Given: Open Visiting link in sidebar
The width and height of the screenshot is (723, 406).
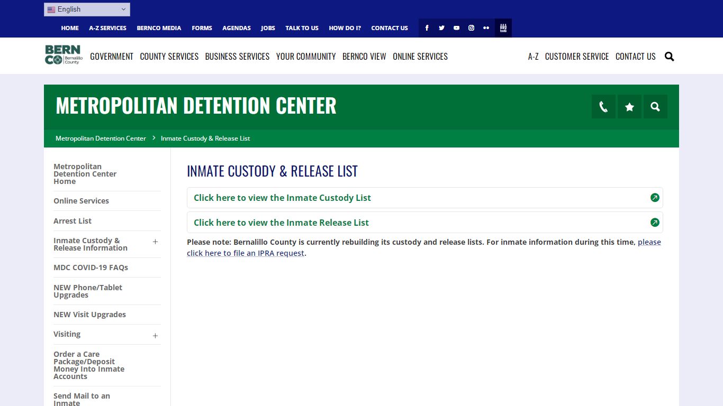Looking at the screenshot, I should 67,334.
